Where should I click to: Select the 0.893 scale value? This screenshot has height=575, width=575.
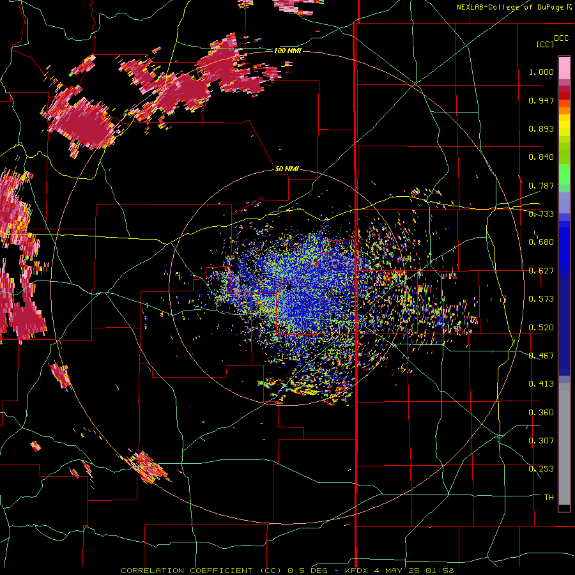(541, 128)
